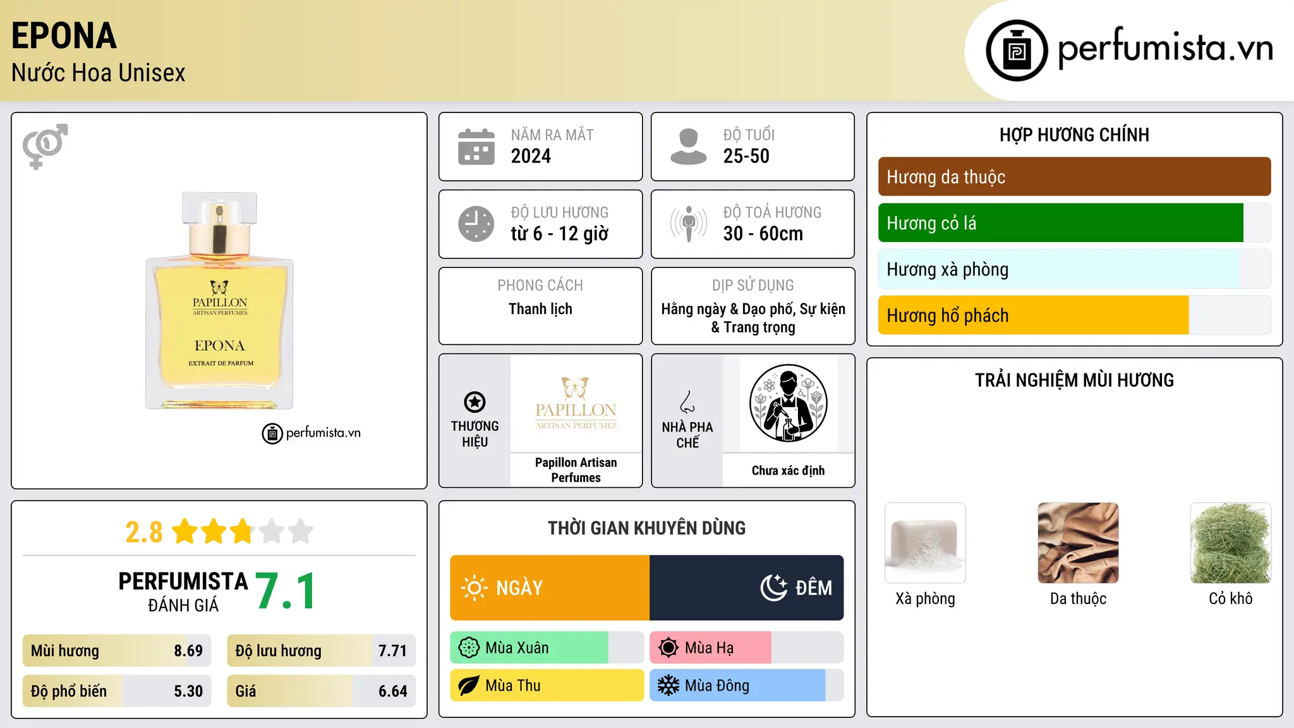Click the launch year value 2024

pyautogui.click(x=531, y=156)
